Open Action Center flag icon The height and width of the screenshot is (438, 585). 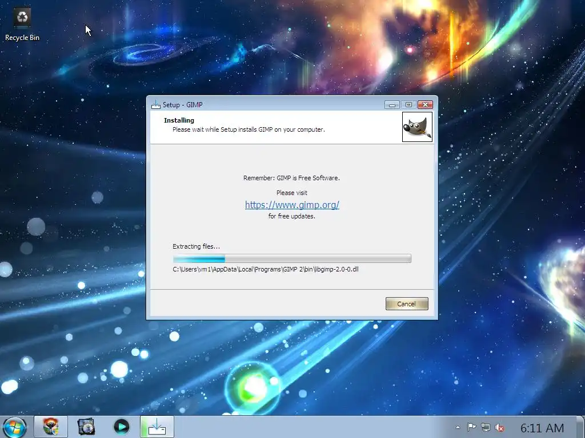click(x=471, y=428)
